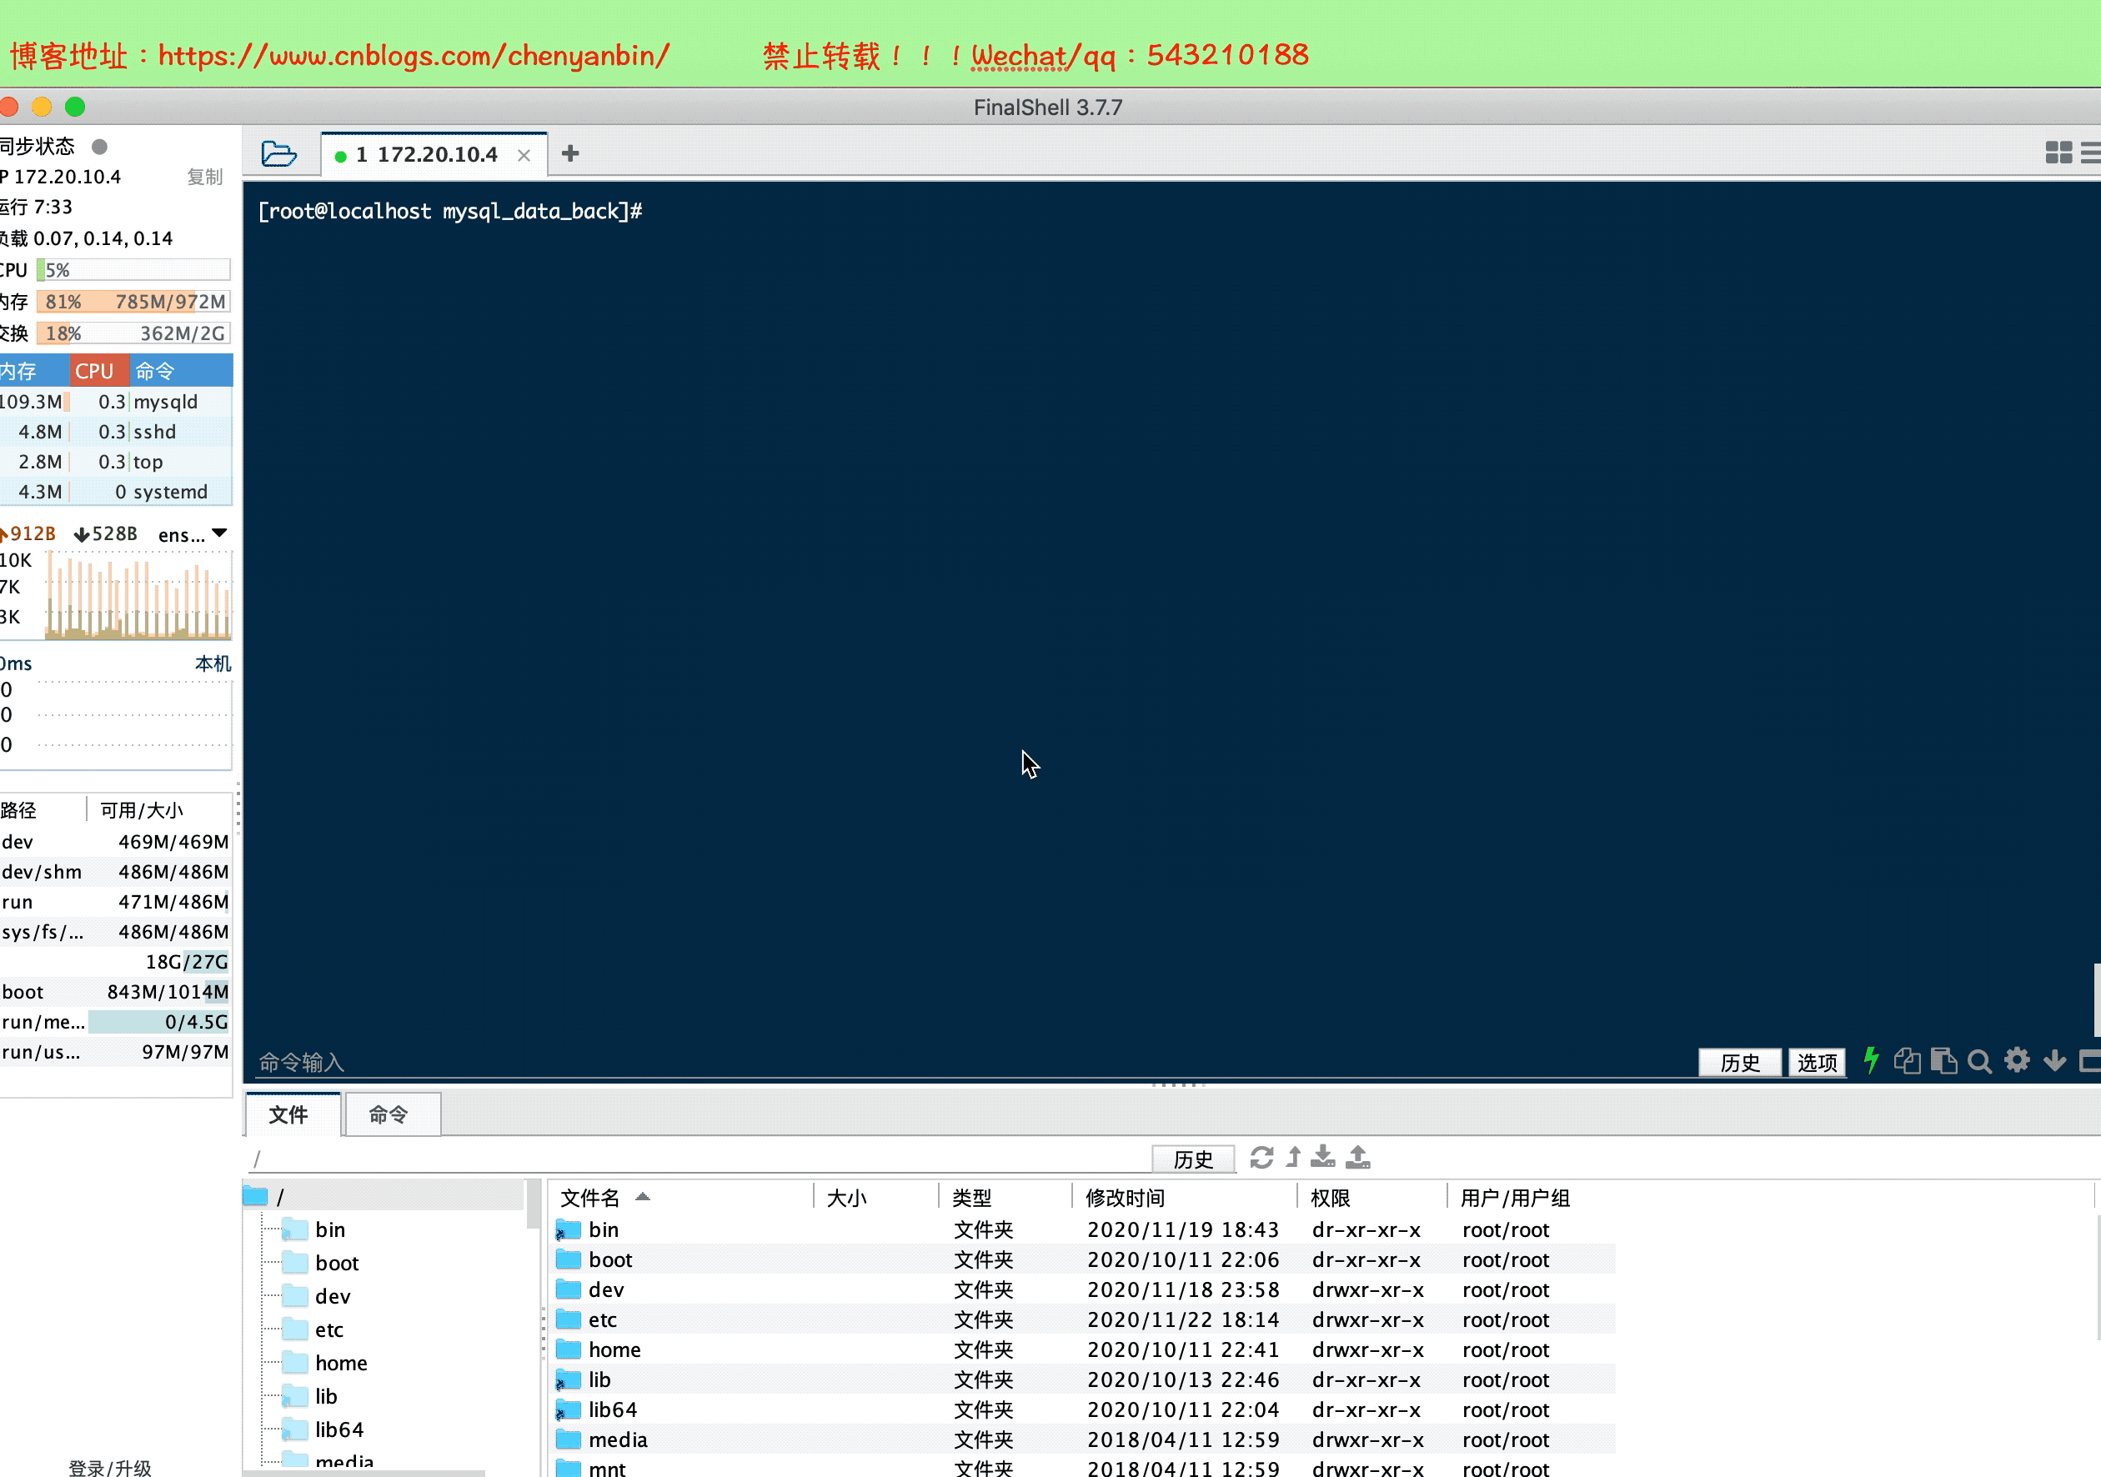Sort processes by CPU header
The height and width of the screenshot is (1477, 2101).
[x=99, y=371]
